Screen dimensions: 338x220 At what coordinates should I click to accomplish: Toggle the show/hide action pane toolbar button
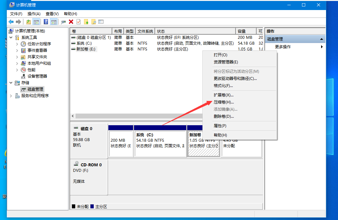[x=54, y=21]
